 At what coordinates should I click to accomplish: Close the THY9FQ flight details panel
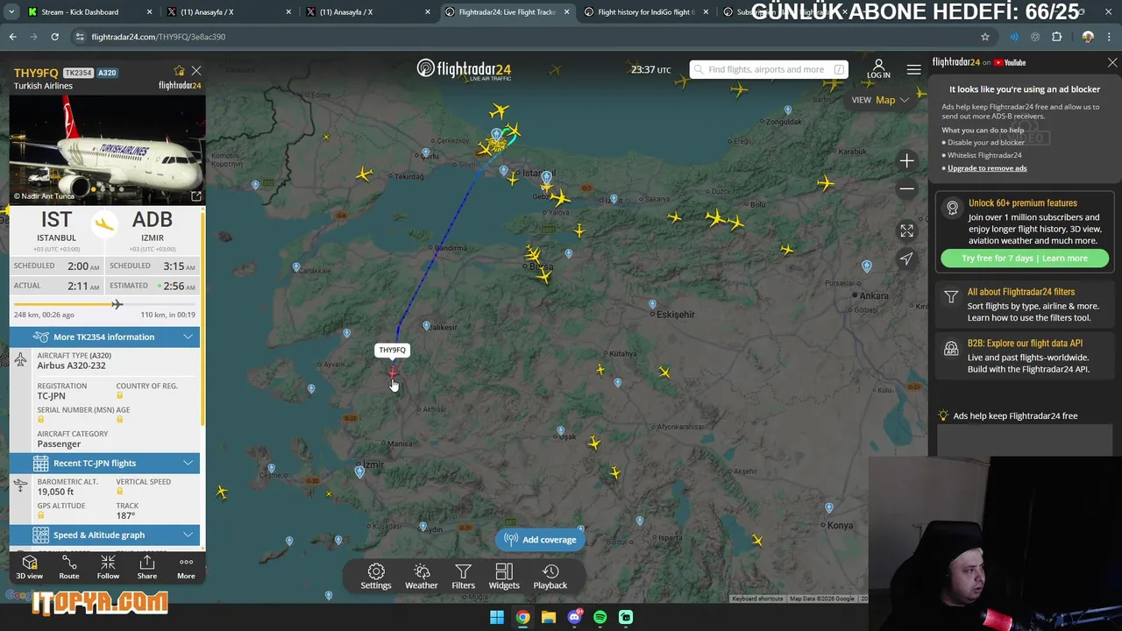click(196, 71)
